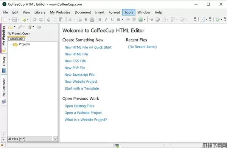Viewport: 227px width, 148px height.
Task: Toggle Bold formatting
Action: pyautogui.click(x=100, y=19)
